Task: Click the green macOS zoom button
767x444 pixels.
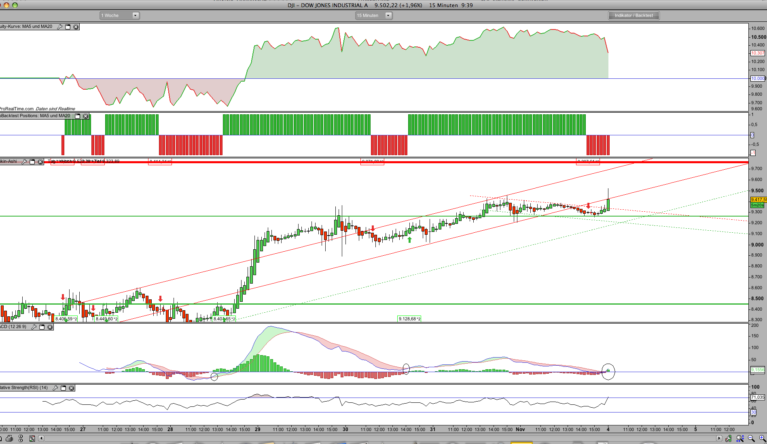Action: (15, 5)
